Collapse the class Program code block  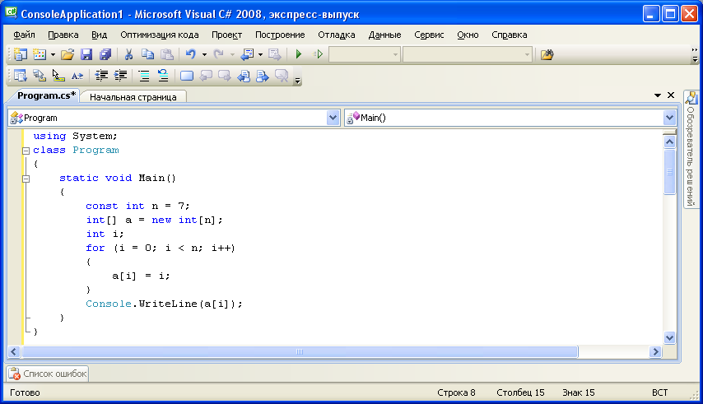tap(26, 151)
